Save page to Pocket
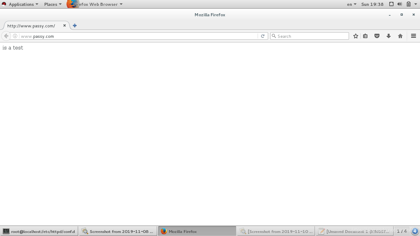This screenshot has height=236, width=420. tap(377, 36)
